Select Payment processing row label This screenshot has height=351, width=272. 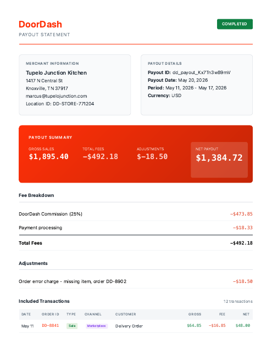pyautogui.click(x=40, y=228)
